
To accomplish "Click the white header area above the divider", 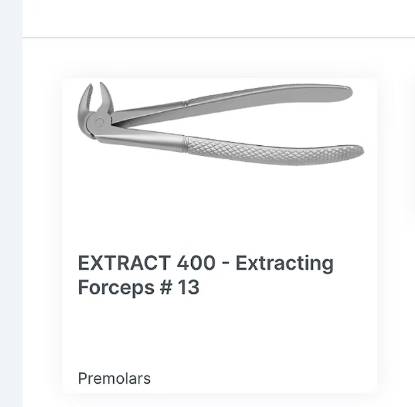I will point(220,18).
